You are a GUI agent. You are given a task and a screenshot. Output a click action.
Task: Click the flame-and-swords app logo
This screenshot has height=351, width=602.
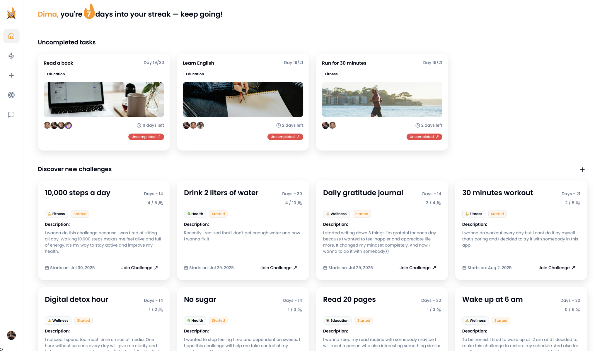[x=11, y=13]
